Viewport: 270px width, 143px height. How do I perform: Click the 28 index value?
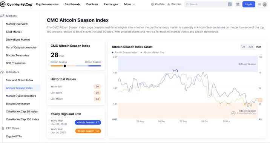pyautogui.click(x=54, y=55)
